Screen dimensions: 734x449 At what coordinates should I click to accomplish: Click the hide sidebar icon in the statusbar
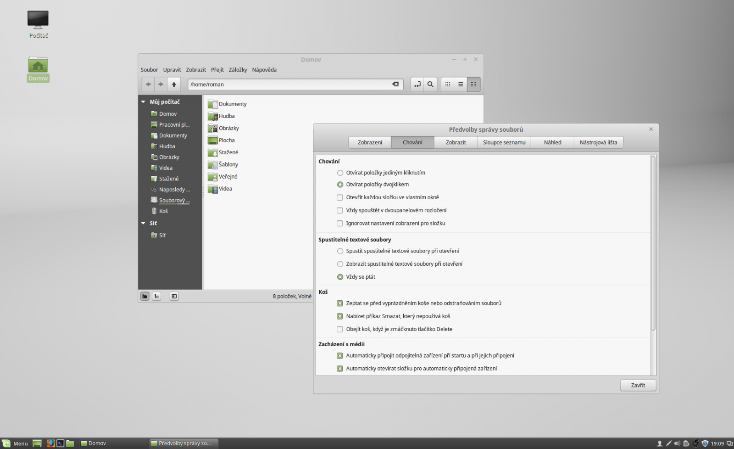click(174, 296)
